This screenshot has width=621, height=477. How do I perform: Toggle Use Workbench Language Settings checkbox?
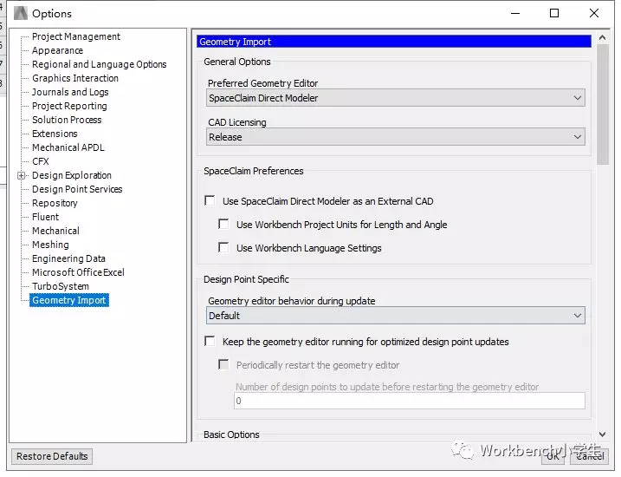point(223,247)
